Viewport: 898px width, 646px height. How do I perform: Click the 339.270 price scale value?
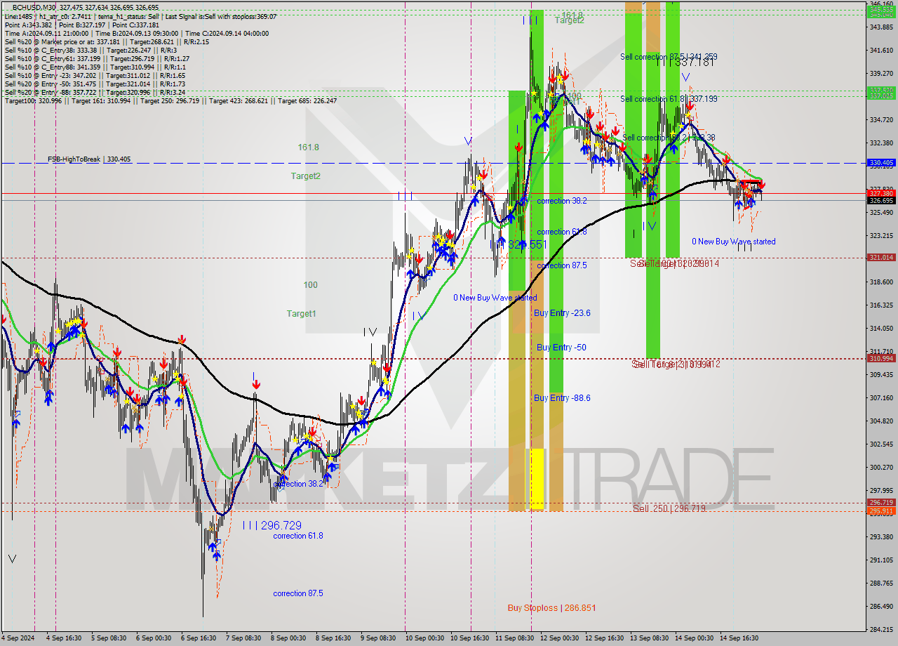point(881,73)
